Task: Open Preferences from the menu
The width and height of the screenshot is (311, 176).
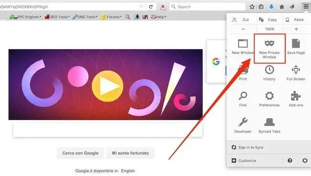Action: 269,99
